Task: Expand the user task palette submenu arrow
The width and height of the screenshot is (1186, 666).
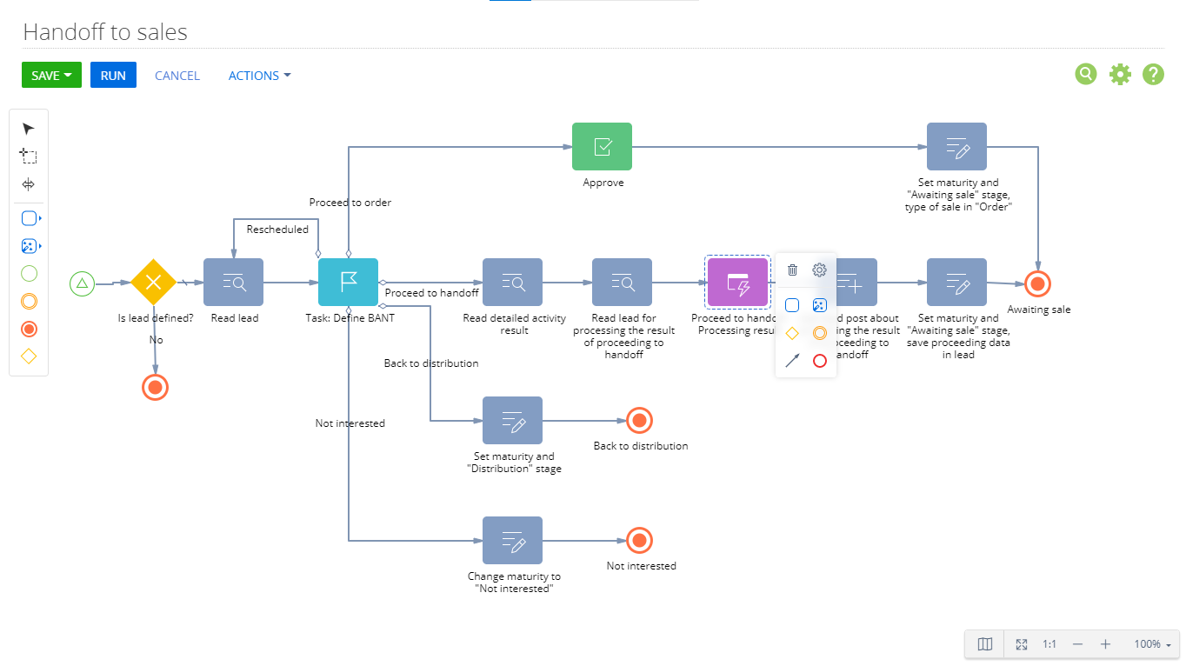Action: point(41,218)
